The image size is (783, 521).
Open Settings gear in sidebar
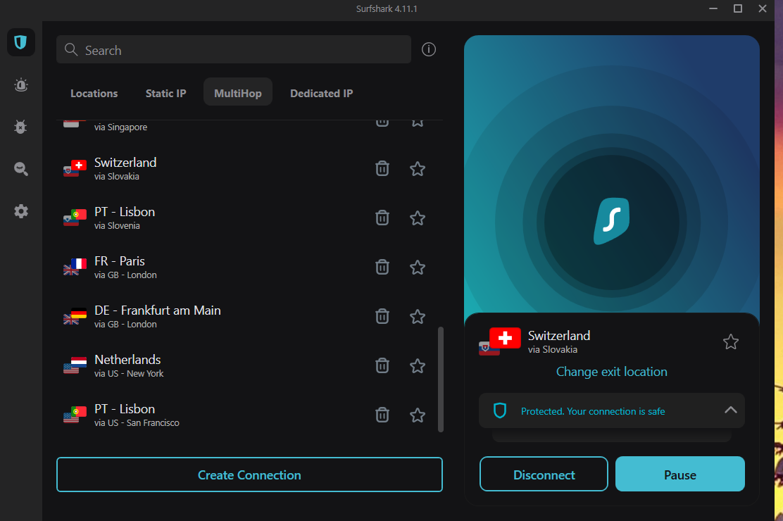tap(21, 211)
